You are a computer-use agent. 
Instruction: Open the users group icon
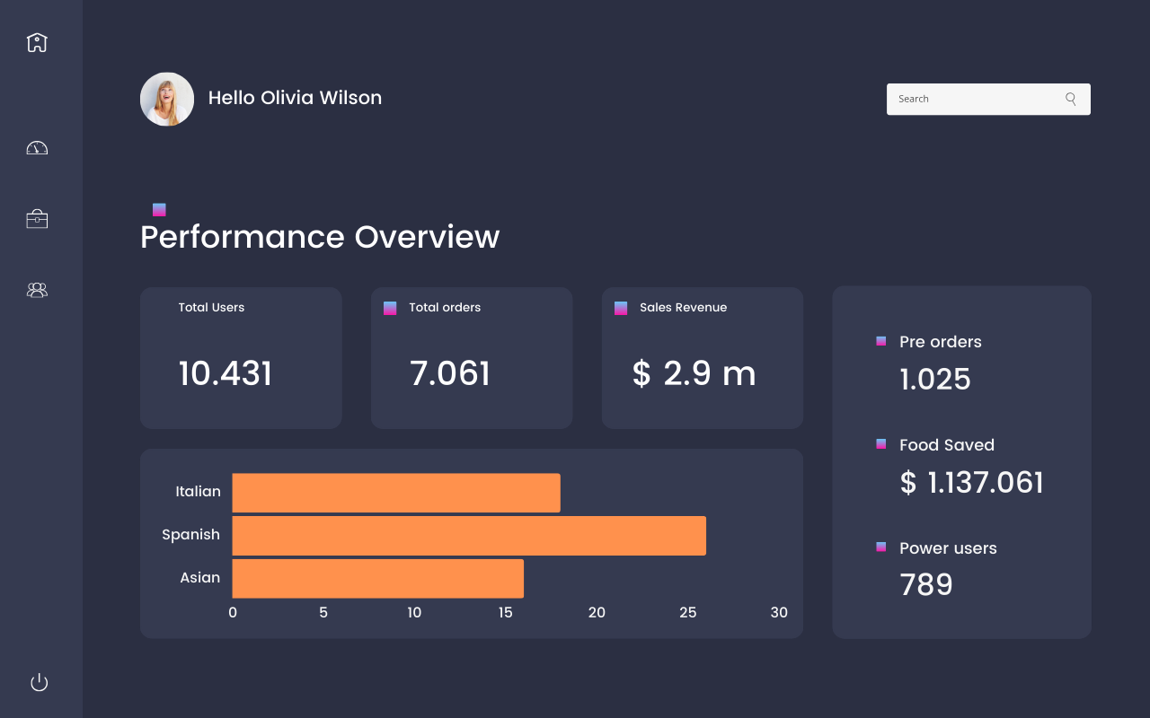coord(37,290)
